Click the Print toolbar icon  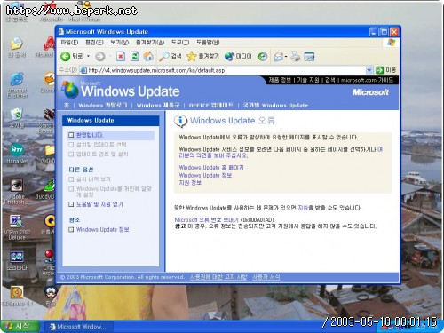tap(295, 56)
